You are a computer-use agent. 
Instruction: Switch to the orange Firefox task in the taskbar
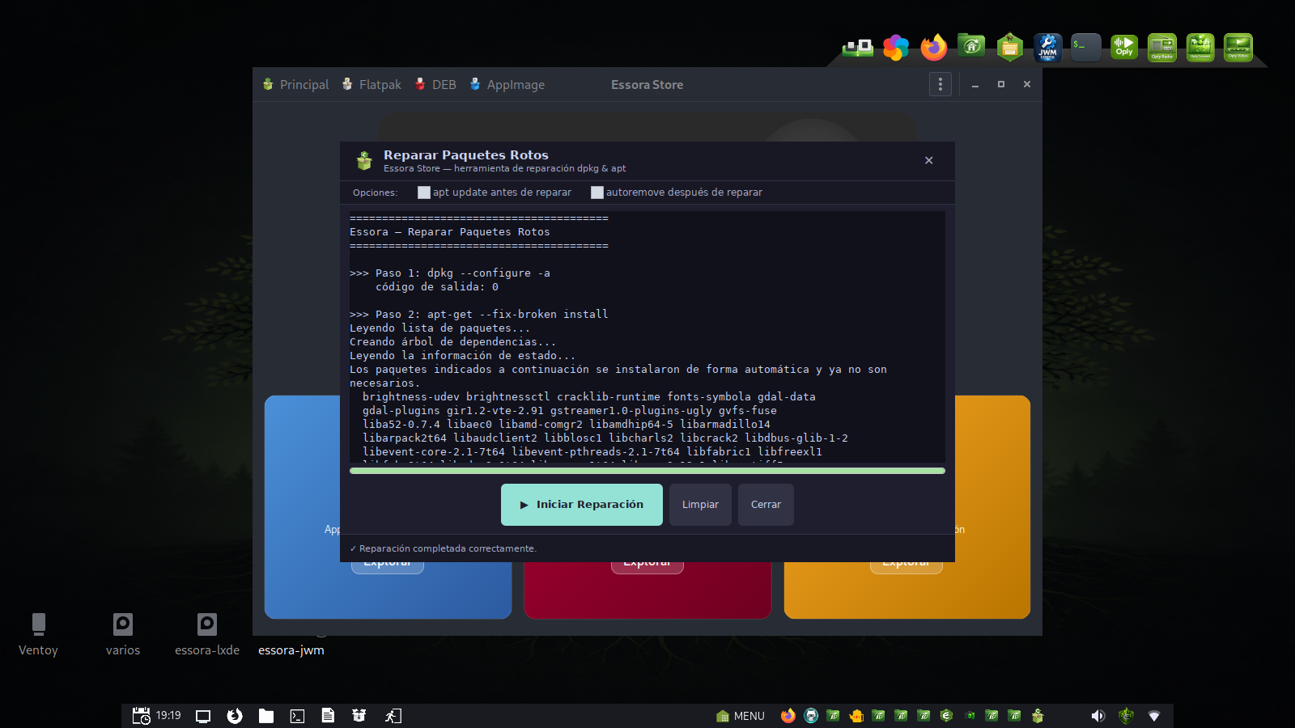click(x=788, y=716)
